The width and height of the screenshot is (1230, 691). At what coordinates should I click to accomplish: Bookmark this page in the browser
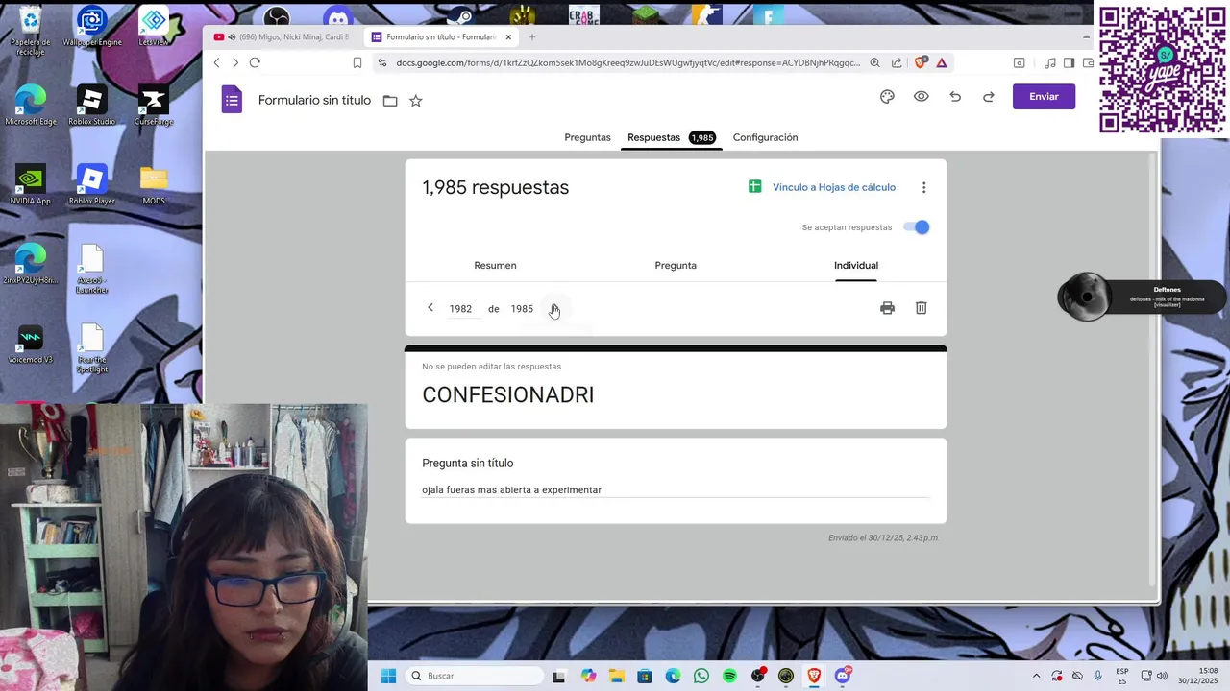[357, 62]
